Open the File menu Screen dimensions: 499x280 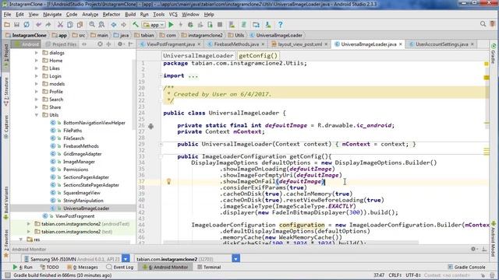pos(7,14)
